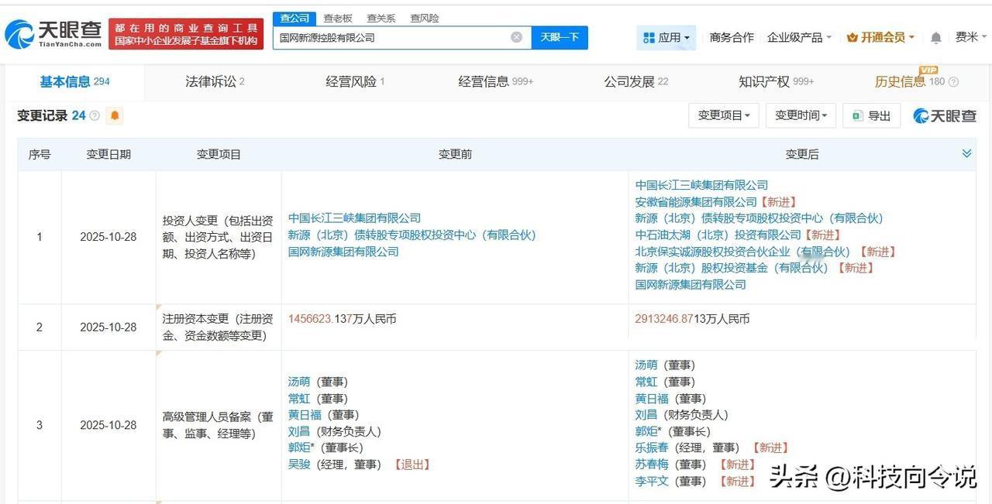Click the Excel icon on the 导出 button
Screen dimensions: 992x504
(856, 115)
